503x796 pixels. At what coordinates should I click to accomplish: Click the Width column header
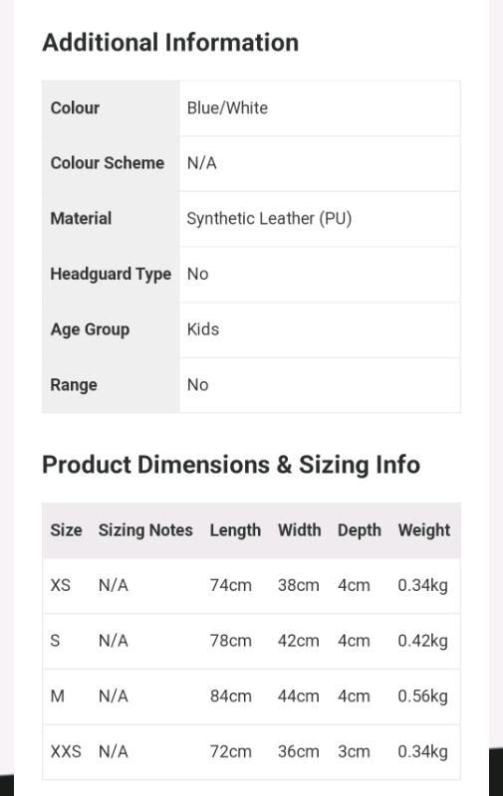pos(299,530)
